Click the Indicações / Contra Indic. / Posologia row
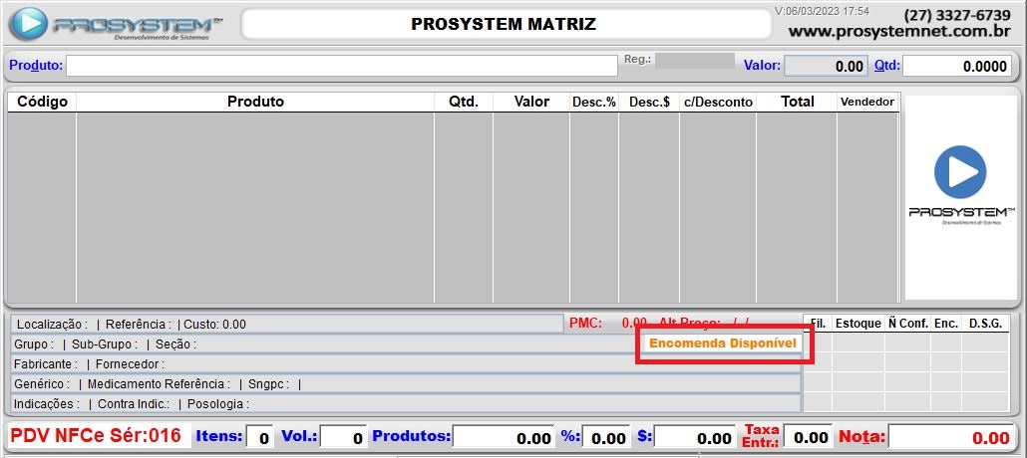The image size is (1027, 458). (406, 403)
